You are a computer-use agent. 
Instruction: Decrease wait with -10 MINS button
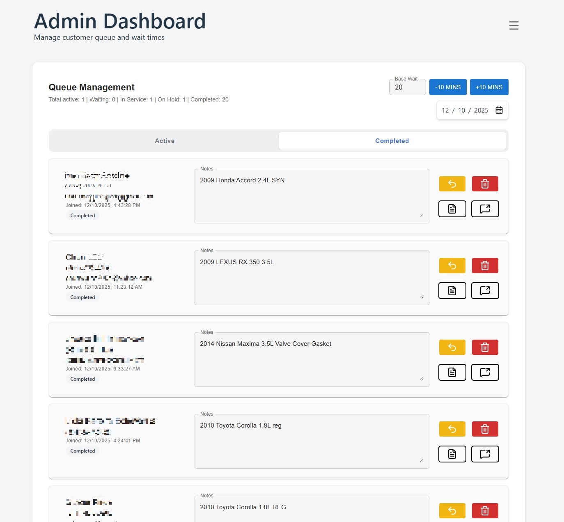pyautogui.click(x=448, y=87)
